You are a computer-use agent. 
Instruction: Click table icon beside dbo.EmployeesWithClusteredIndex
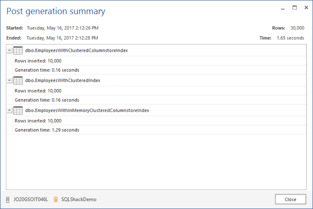point(18,81)
